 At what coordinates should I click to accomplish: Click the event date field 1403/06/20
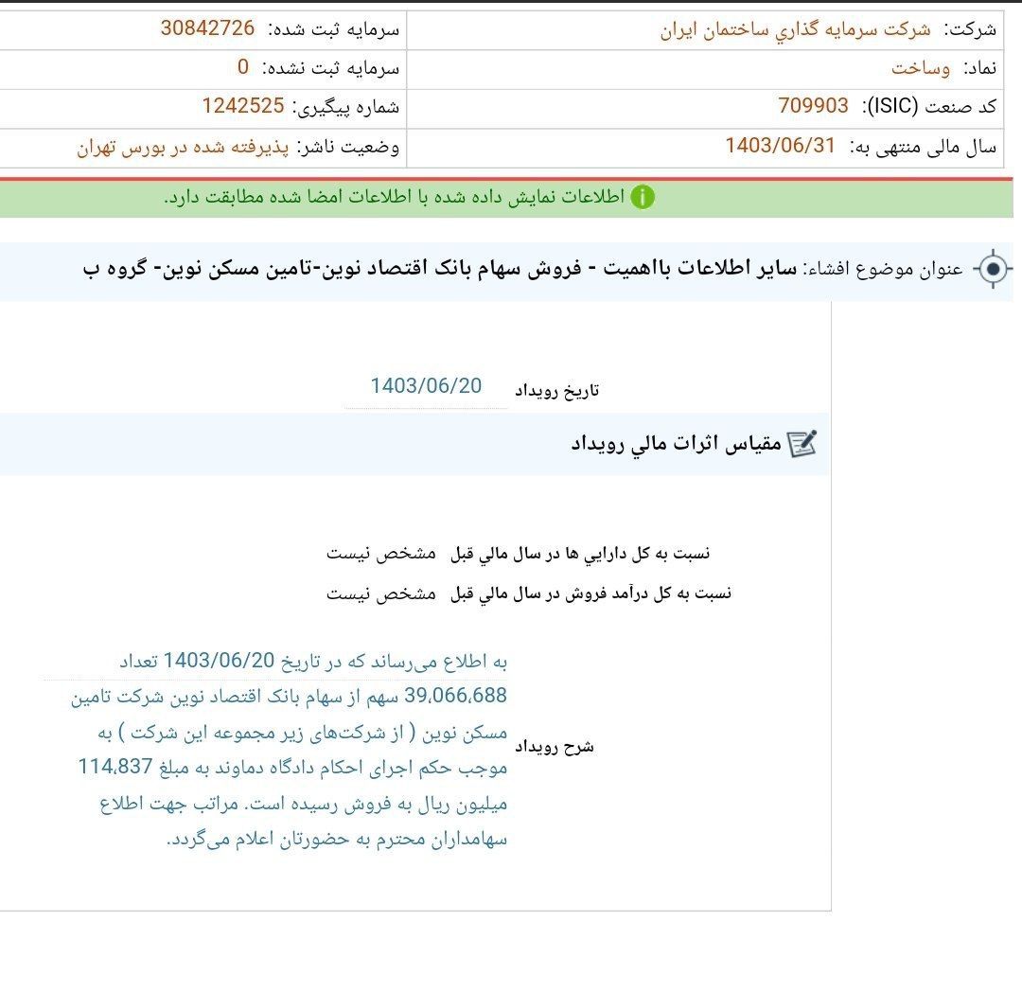coord(426,386)
